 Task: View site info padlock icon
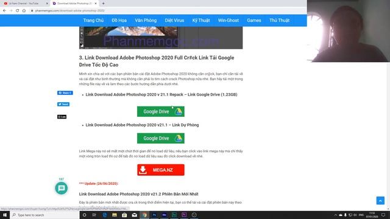(x=32, y=11)
